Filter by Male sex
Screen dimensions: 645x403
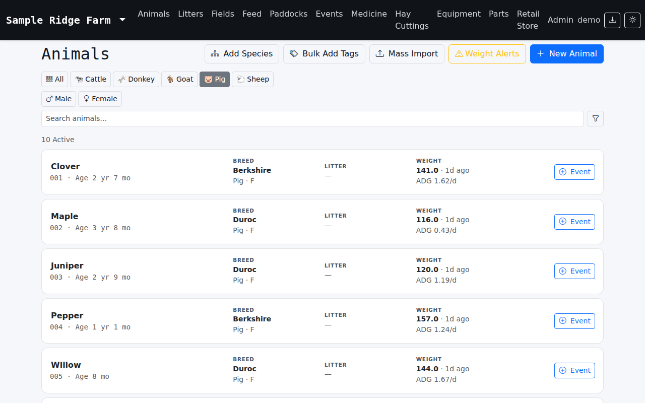(58, 99)
